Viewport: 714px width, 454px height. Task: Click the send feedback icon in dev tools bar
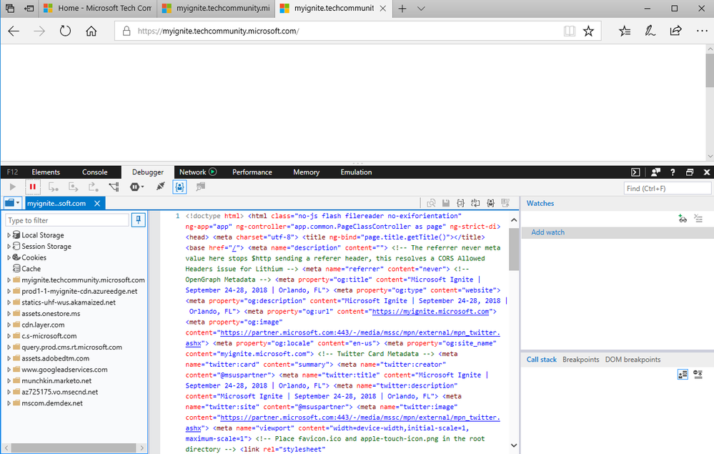(x=655, y=172)
